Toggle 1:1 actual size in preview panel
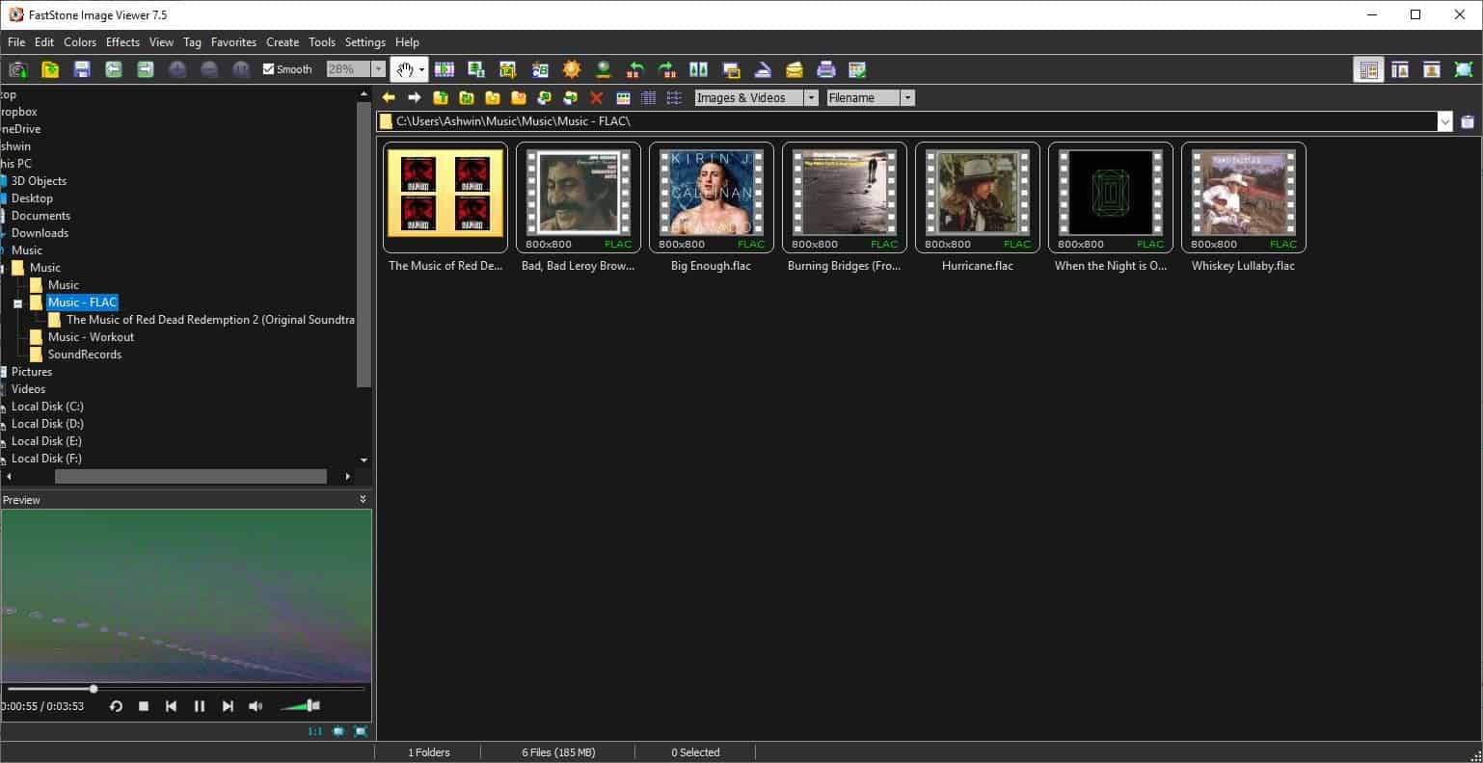 315,731
